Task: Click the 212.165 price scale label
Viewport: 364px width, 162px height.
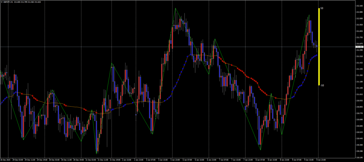Action: (x=359, y=6)
